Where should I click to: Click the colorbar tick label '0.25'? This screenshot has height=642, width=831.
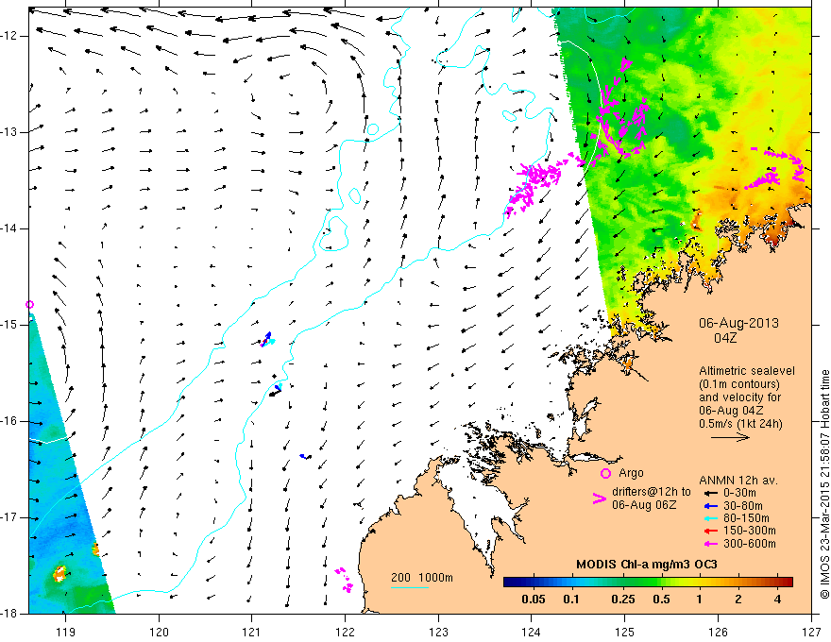[x=623, y=600]
